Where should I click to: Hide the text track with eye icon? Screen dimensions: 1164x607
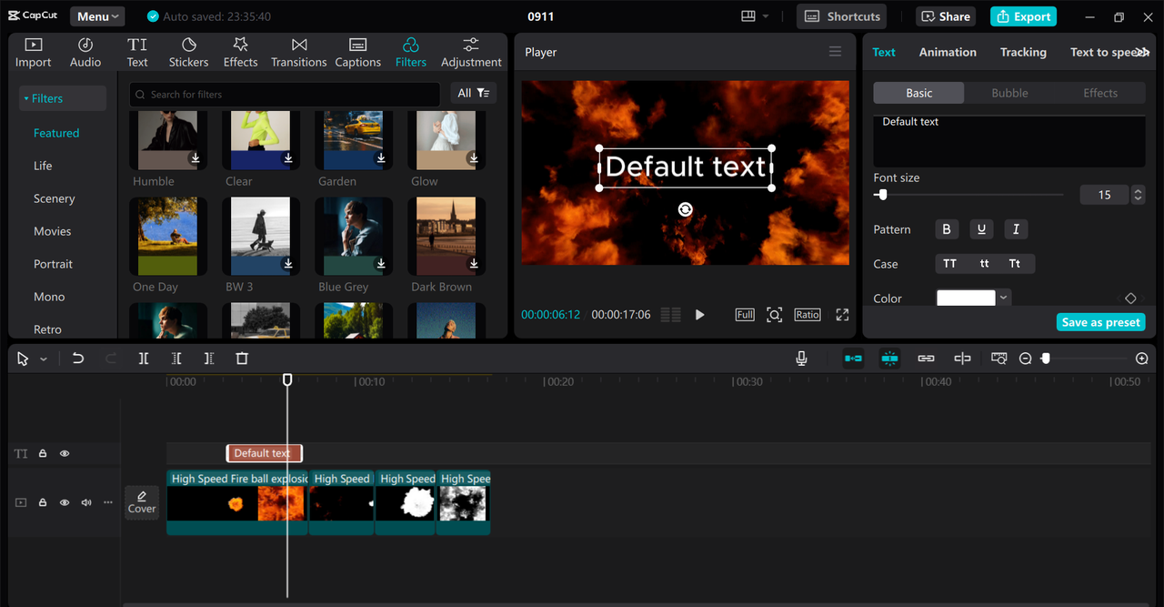pos(65,453)
